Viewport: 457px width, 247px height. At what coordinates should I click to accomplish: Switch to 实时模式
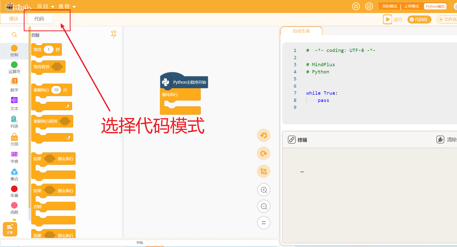point(389,6)
